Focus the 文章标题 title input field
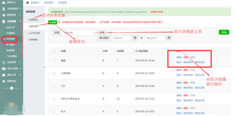 tap(78, 33)
